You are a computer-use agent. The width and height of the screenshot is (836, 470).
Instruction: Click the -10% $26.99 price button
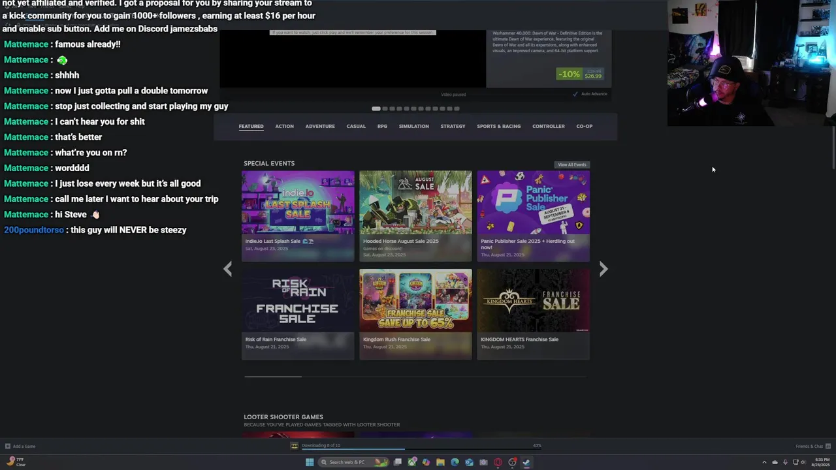point(580,74)
